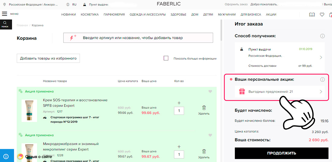Open the hamburger menu icon

(x=5, y=14)
